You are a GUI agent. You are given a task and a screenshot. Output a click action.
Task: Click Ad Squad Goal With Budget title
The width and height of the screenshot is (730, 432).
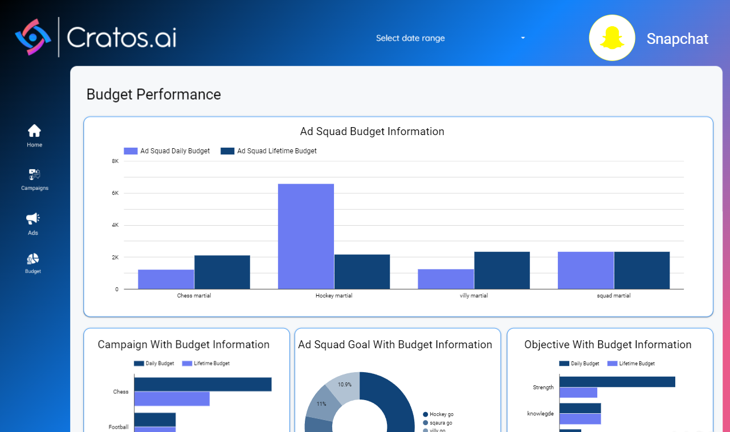[395, 345]
